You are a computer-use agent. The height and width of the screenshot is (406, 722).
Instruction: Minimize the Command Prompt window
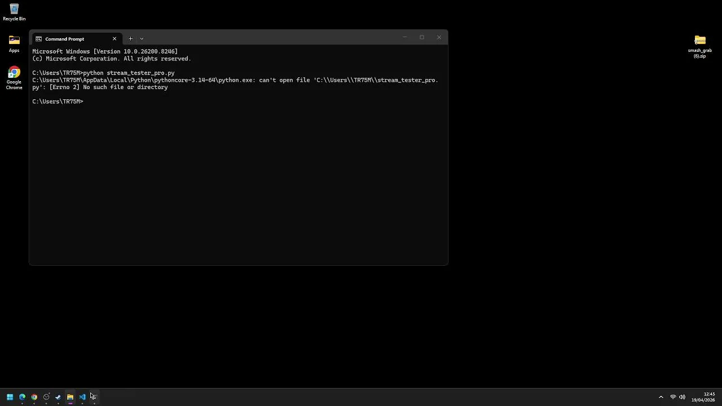point(404,37)
